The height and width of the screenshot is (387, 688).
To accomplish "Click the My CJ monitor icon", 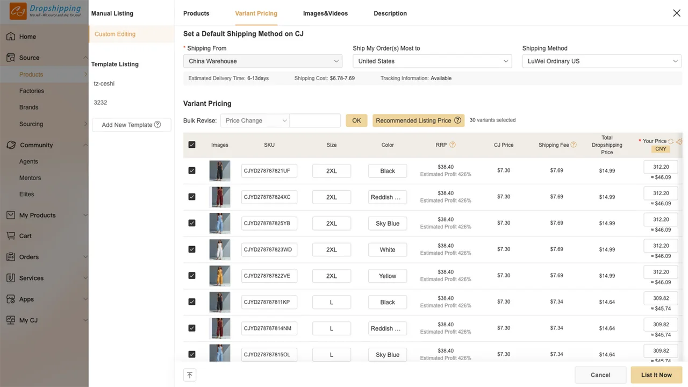I will [x=11, y=320].
